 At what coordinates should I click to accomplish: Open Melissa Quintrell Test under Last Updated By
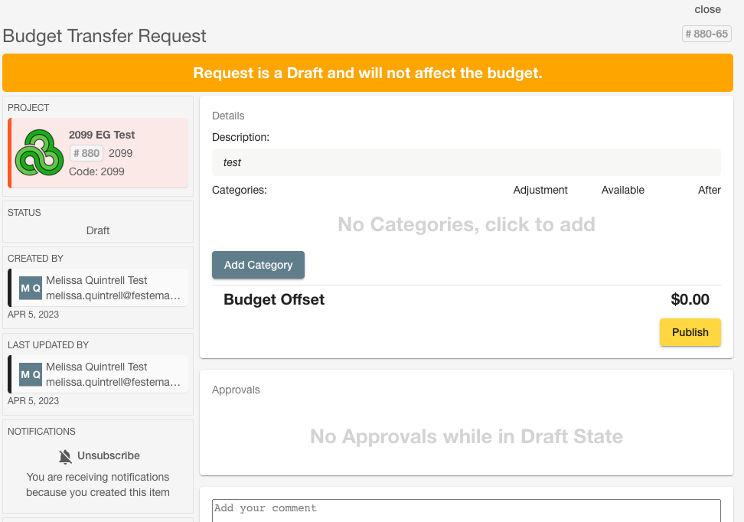point(98,374)
